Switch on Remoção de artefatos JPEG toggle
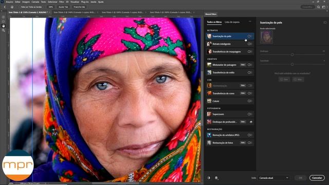This screenshot has width=329, height=185. point(249,135)
